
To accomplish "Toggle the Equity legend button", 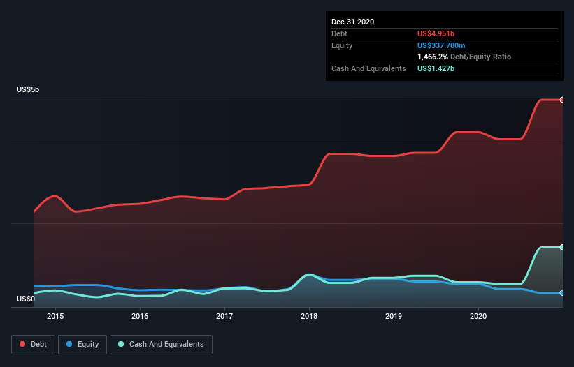I will pyautogui.click(x=82, y=345).
